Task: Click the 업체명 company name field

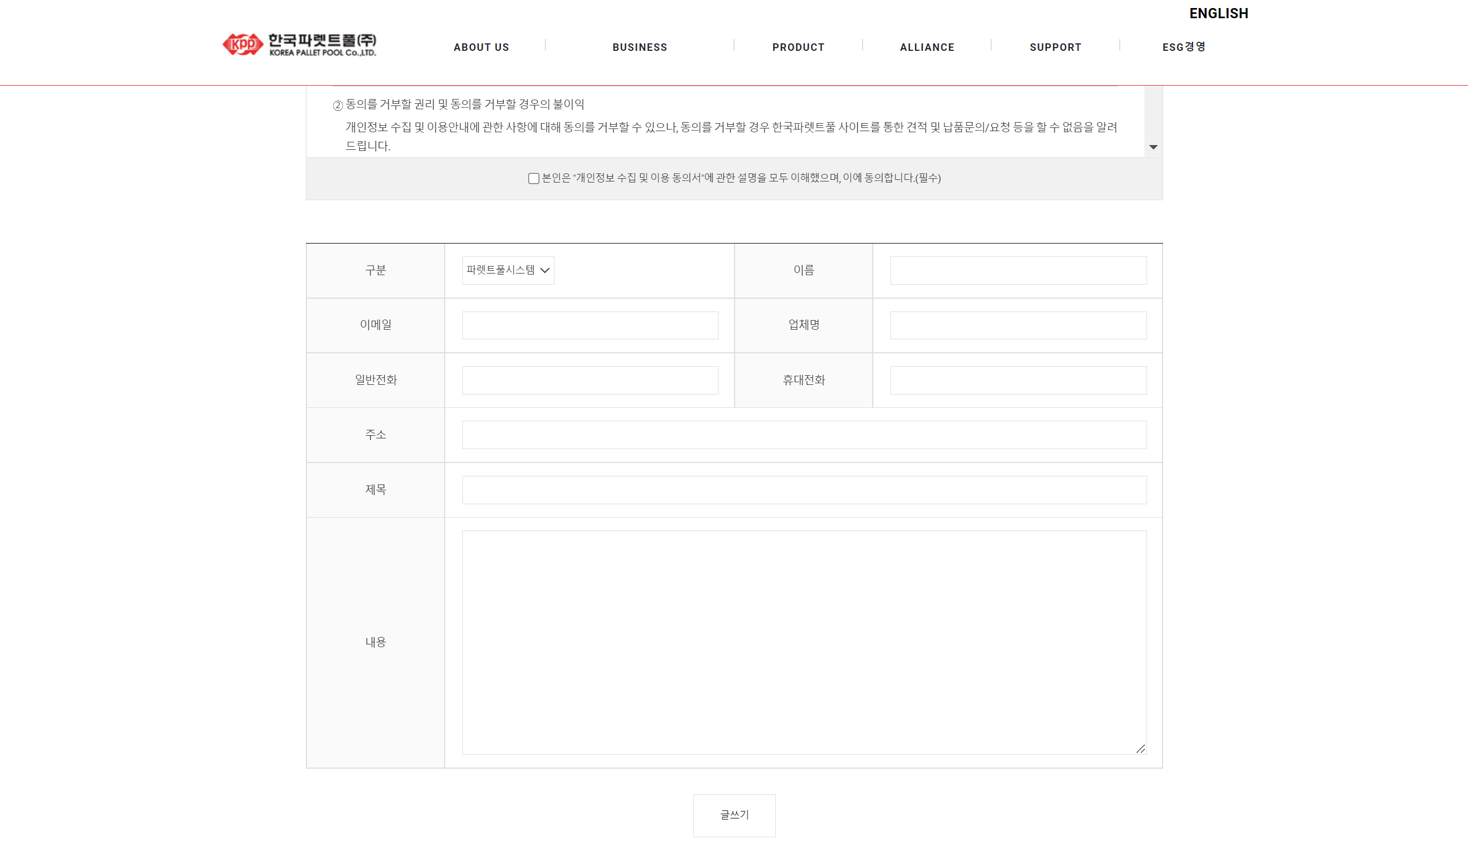Action: click(x=1018, y=325)
